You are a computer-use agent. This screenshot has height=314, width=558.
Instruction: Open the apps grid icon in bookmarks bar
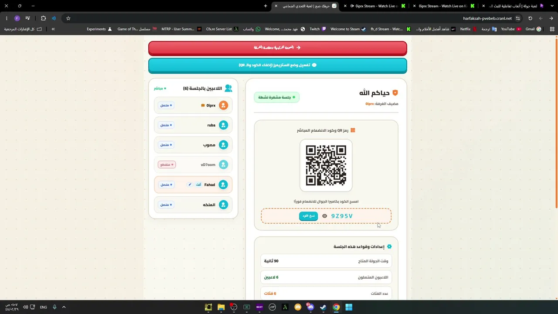[x=552, y=29]
